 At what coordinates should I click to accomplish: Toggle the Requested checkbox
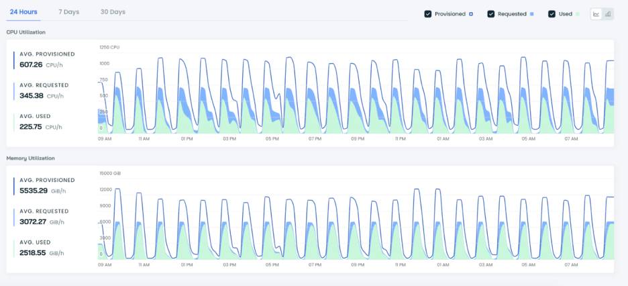(x=490, y=13)
